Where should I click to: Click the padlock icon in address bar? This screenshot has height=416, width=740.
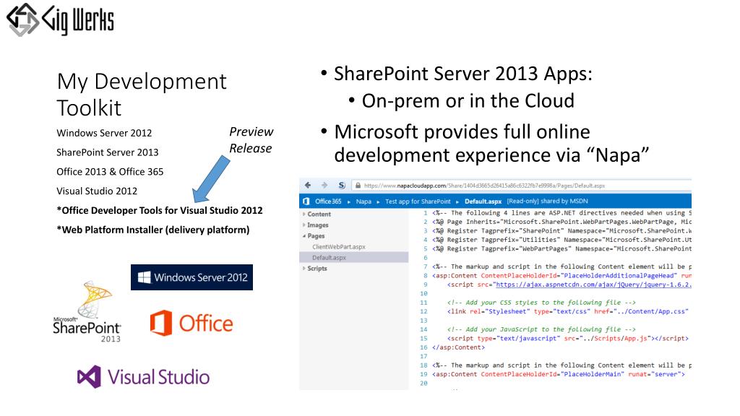358,186
